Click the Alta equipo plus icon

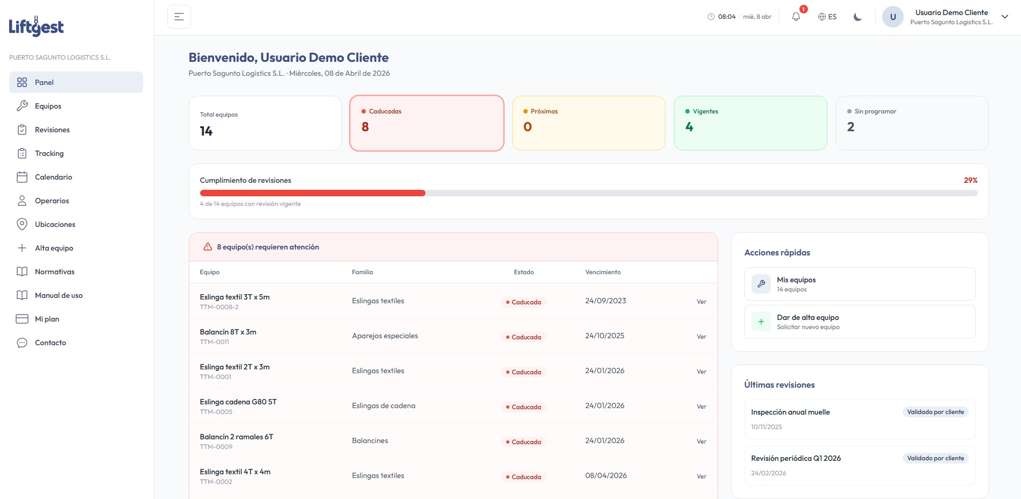[22, 248]
